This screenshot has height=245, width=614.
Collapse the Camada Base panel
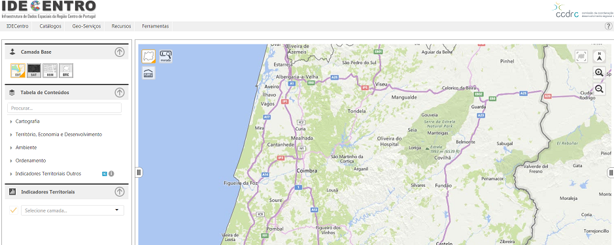[x=120, y=52]
